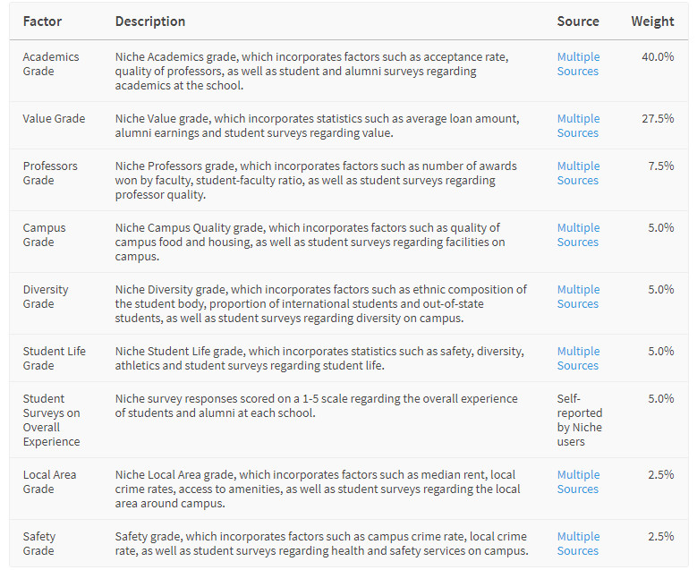This screenshot has height=570, width=697.
Task: Open Multiple Sources link for Value Grade
Action: tap(578, 125)
